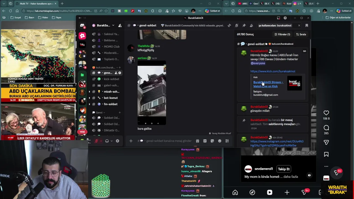Open Instagram reel more options dots
Screen dimensions: 354x199
pyautogui.click(x=326, y=166)
